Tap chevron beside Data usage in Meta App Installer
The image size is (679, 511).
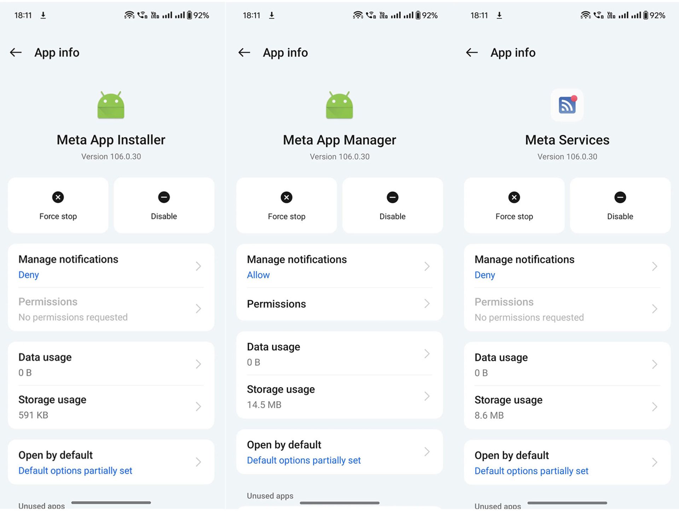tap(198, 364)
